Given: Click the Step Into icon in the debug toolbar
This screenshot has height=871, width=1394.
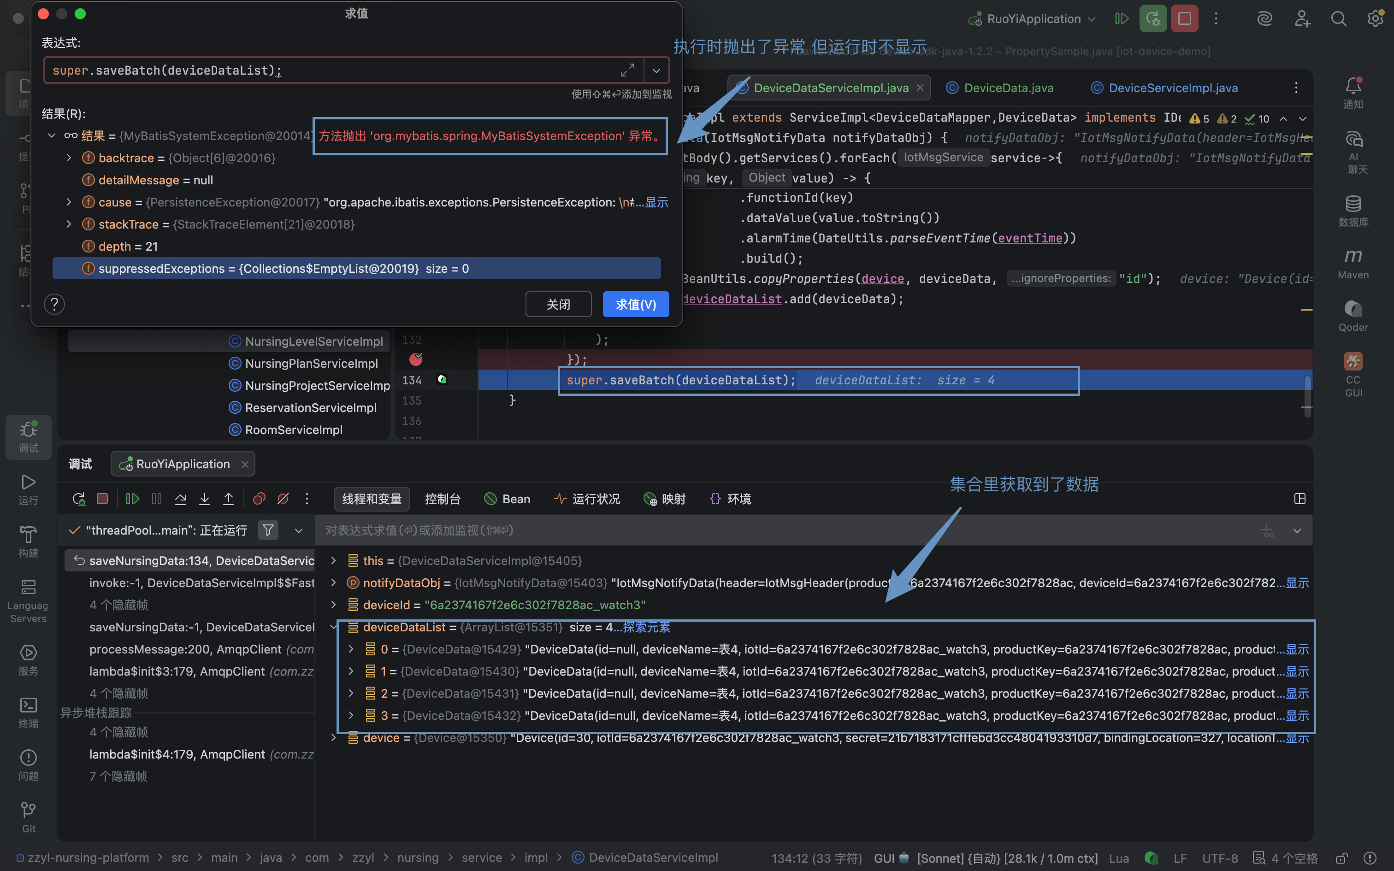Looking at the screenshot, I should point(205,499).
